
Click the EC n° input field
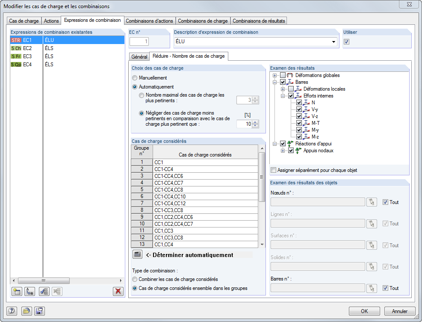(x=139, y=41)
